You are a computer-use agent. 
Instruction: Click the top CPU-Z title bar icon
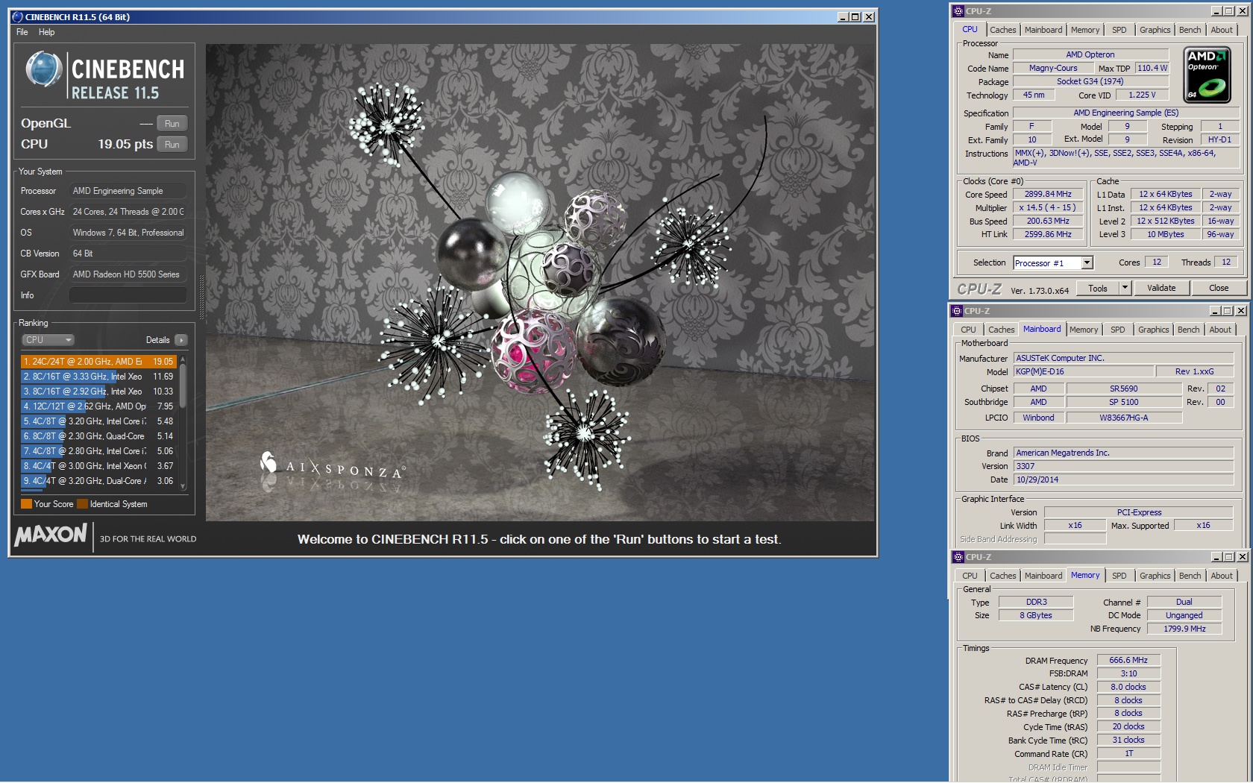(x=958, y=11)
